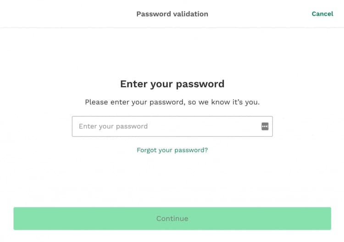Place the cursor in the password input
The image size is (344, 242).
[165, 126]
